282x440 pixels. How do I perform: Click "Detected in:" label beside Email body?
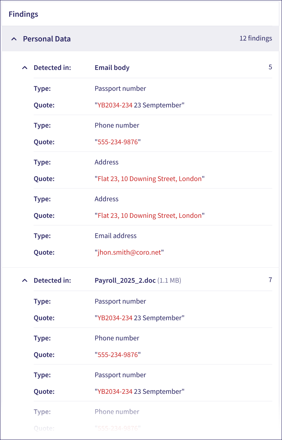(52, 68)
